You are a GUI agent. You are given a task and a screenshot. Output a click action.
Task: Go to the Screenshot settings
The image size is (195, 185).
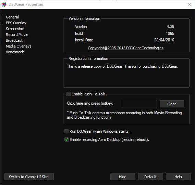(15, 29)
